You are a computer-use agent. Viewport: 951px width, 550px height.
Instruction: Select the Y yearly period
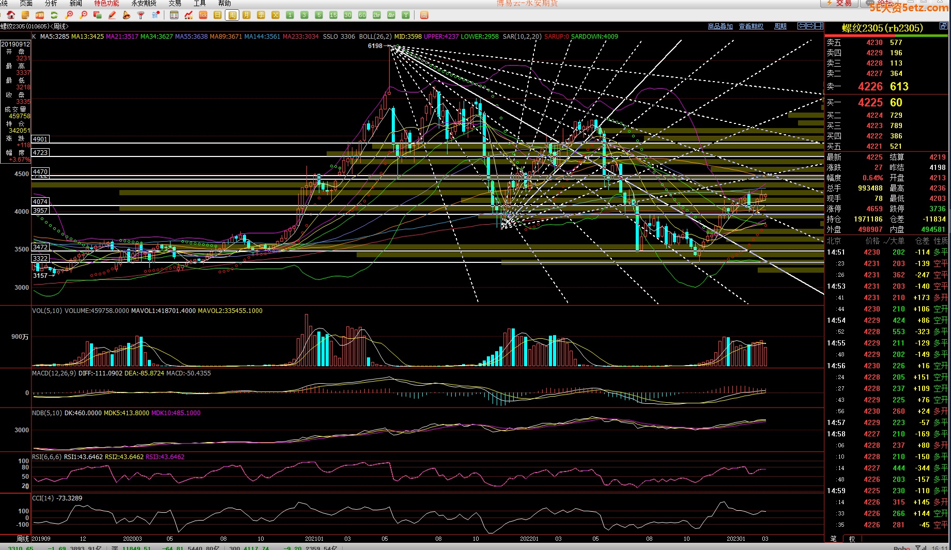[406, 15]
